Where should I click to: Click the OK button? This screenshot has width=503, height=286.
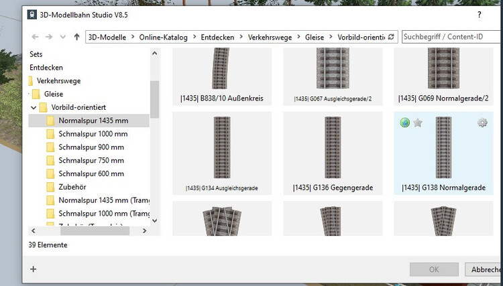coord(434,270)
